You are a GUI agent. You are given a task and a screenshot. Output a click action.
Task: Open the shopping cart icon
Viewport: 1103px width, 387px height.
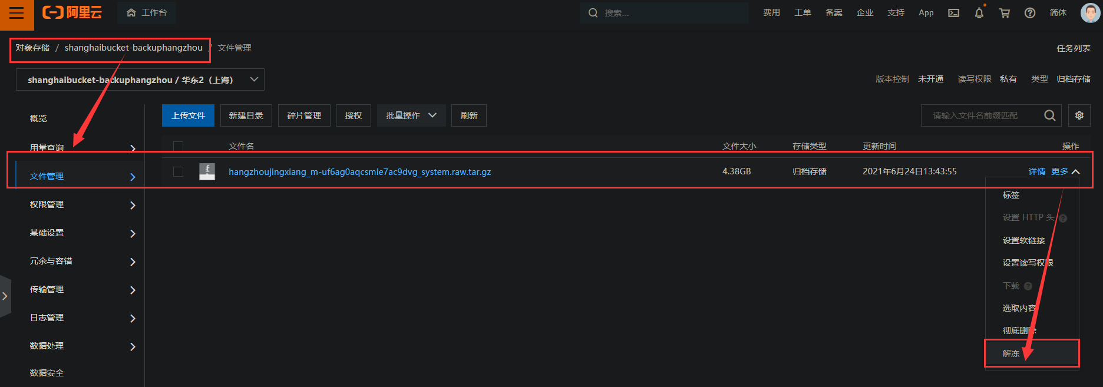pyautogui.click(x=1005, y=13)
